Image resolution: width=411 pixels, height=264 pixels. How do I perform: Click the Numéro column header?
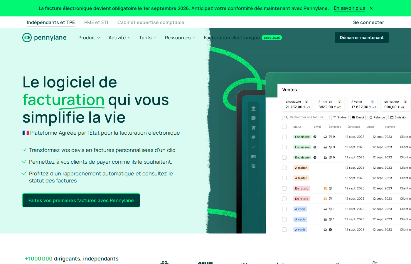(390, 127)
